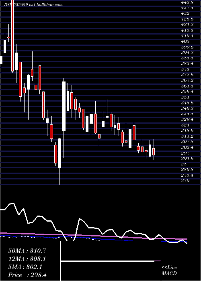Click the tall white candle with low near 270
This screenshot has width=201, height=281.
[59, 153]
